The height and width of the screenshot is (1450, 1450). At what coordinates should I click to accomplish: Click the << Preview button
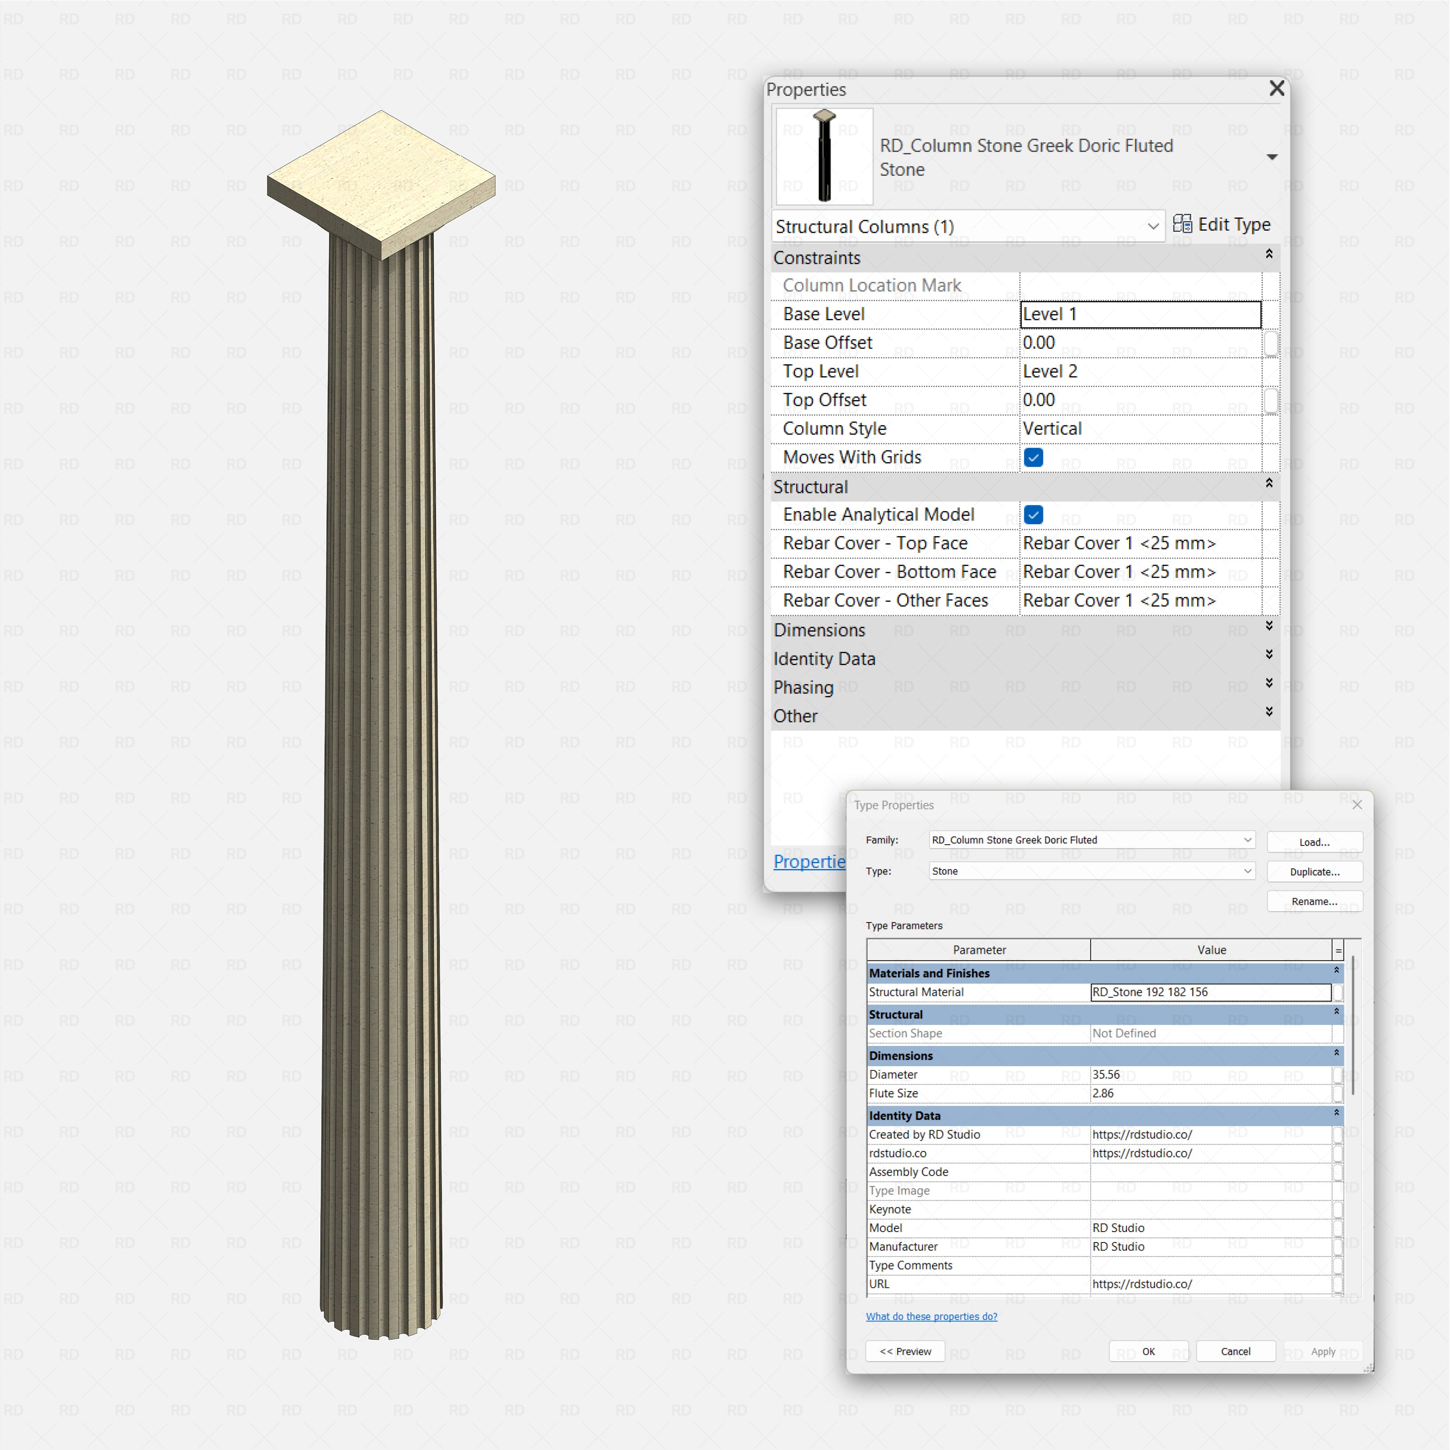click(905, 1351)
